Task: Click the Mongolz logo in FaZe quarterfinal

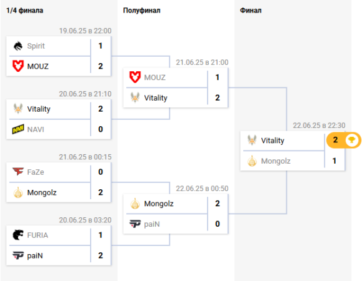Action: coord(18,192)
